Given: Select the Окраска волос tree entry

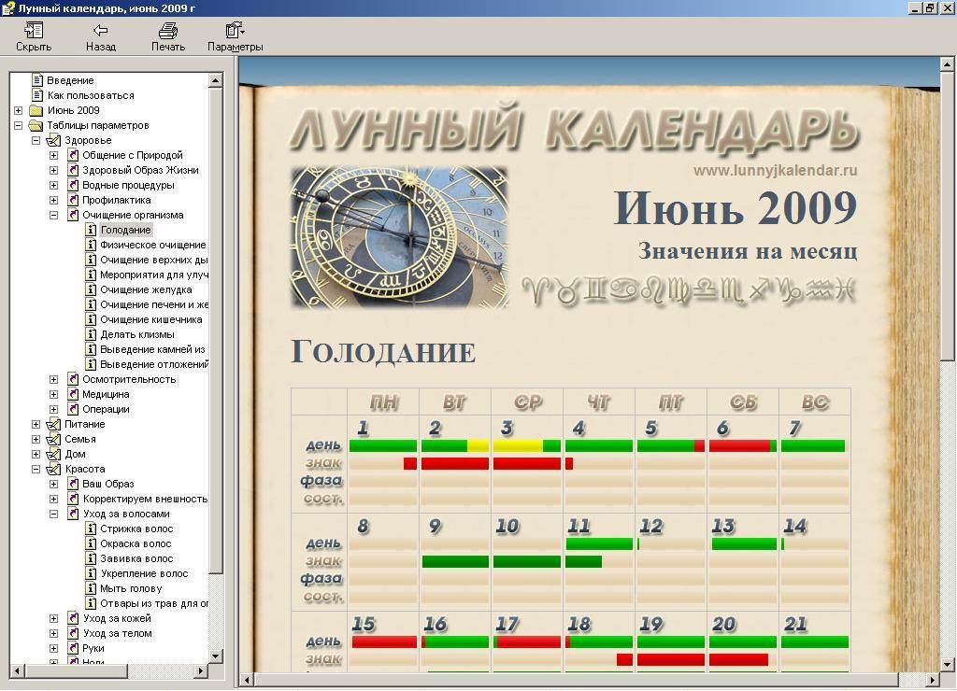Looking at the screenshot, I should (x=136, y=544).
